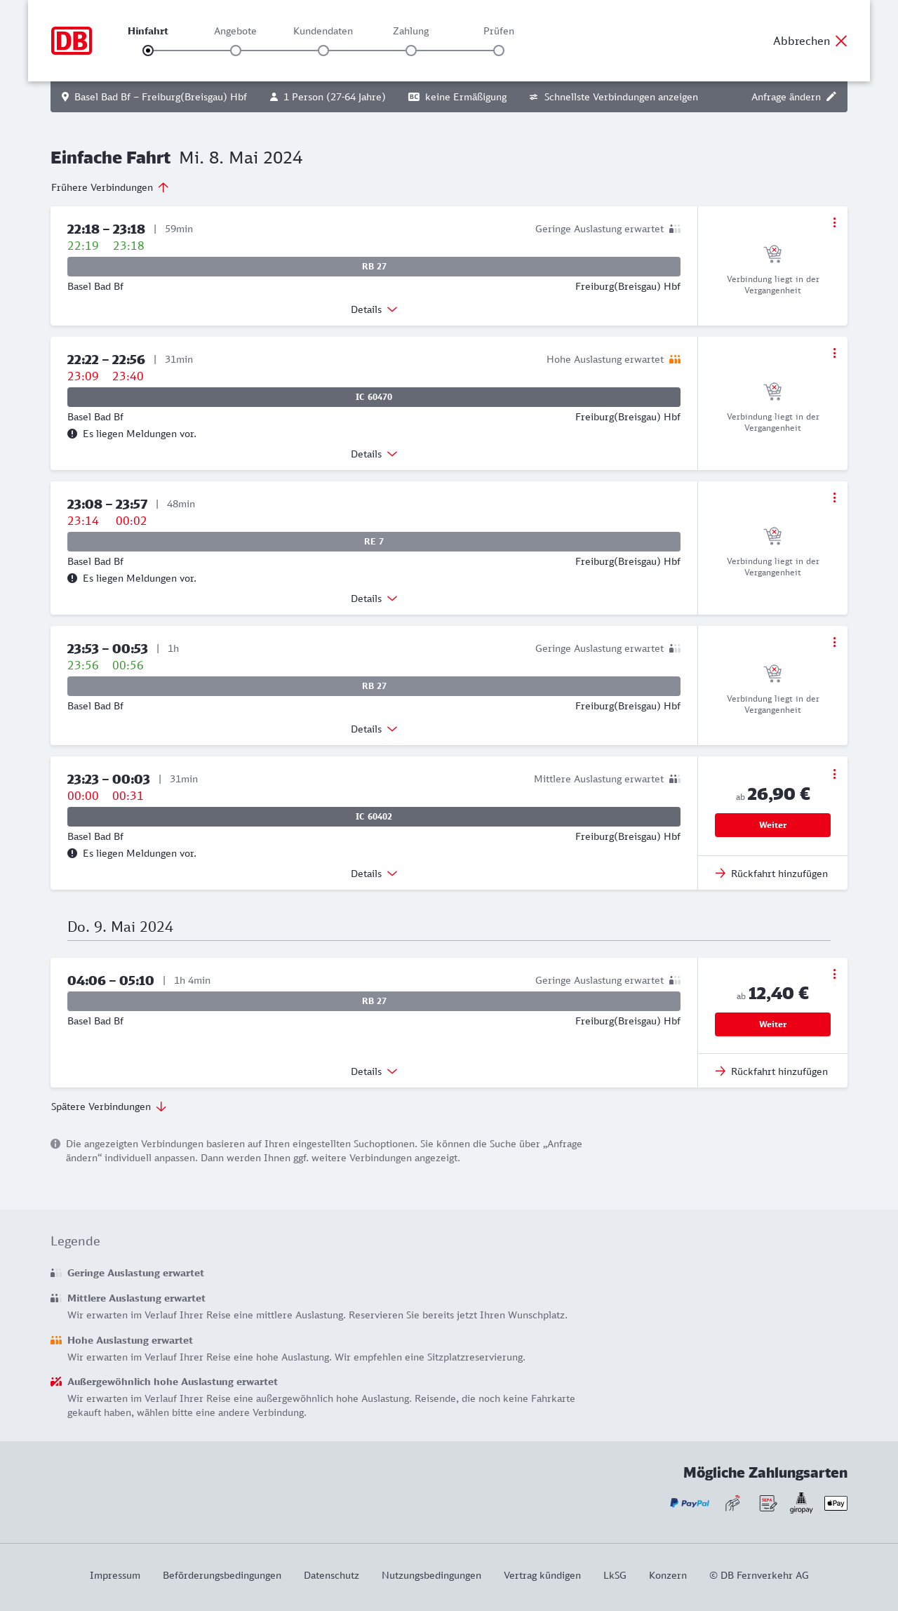Select the Prüfen step circle

point(499,51)
